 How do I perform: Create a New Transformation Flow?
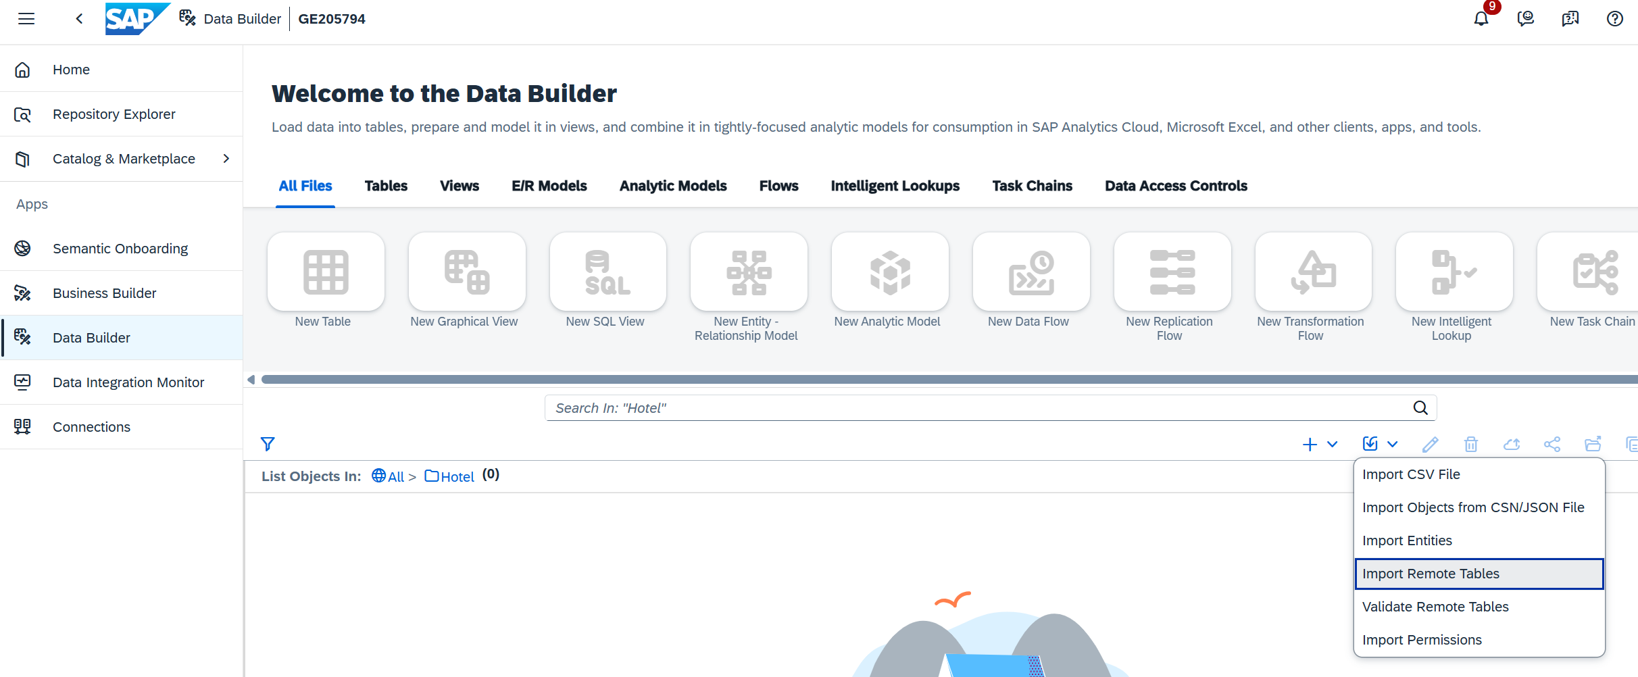pyautogui.click(x=1314, y=272)
